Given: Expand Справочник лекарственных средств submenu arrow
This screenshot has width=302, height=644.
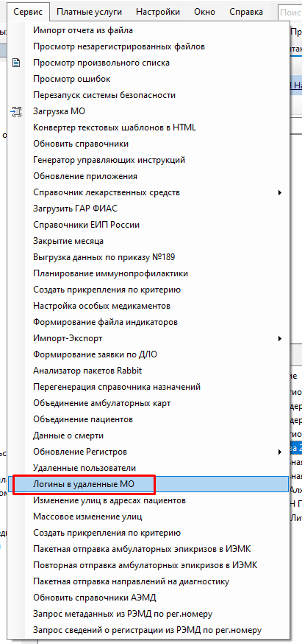Looking at the screenshot, I should click(280, 192).
